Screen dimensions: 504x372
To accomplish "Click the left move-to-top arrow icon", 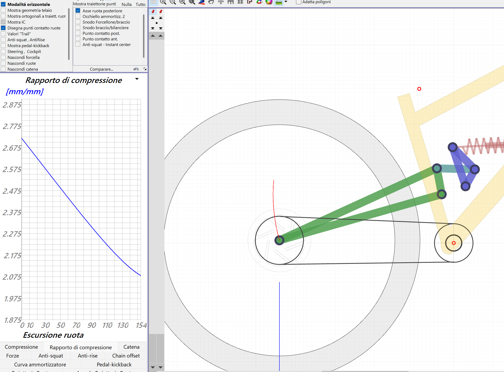I will (153, 18).
